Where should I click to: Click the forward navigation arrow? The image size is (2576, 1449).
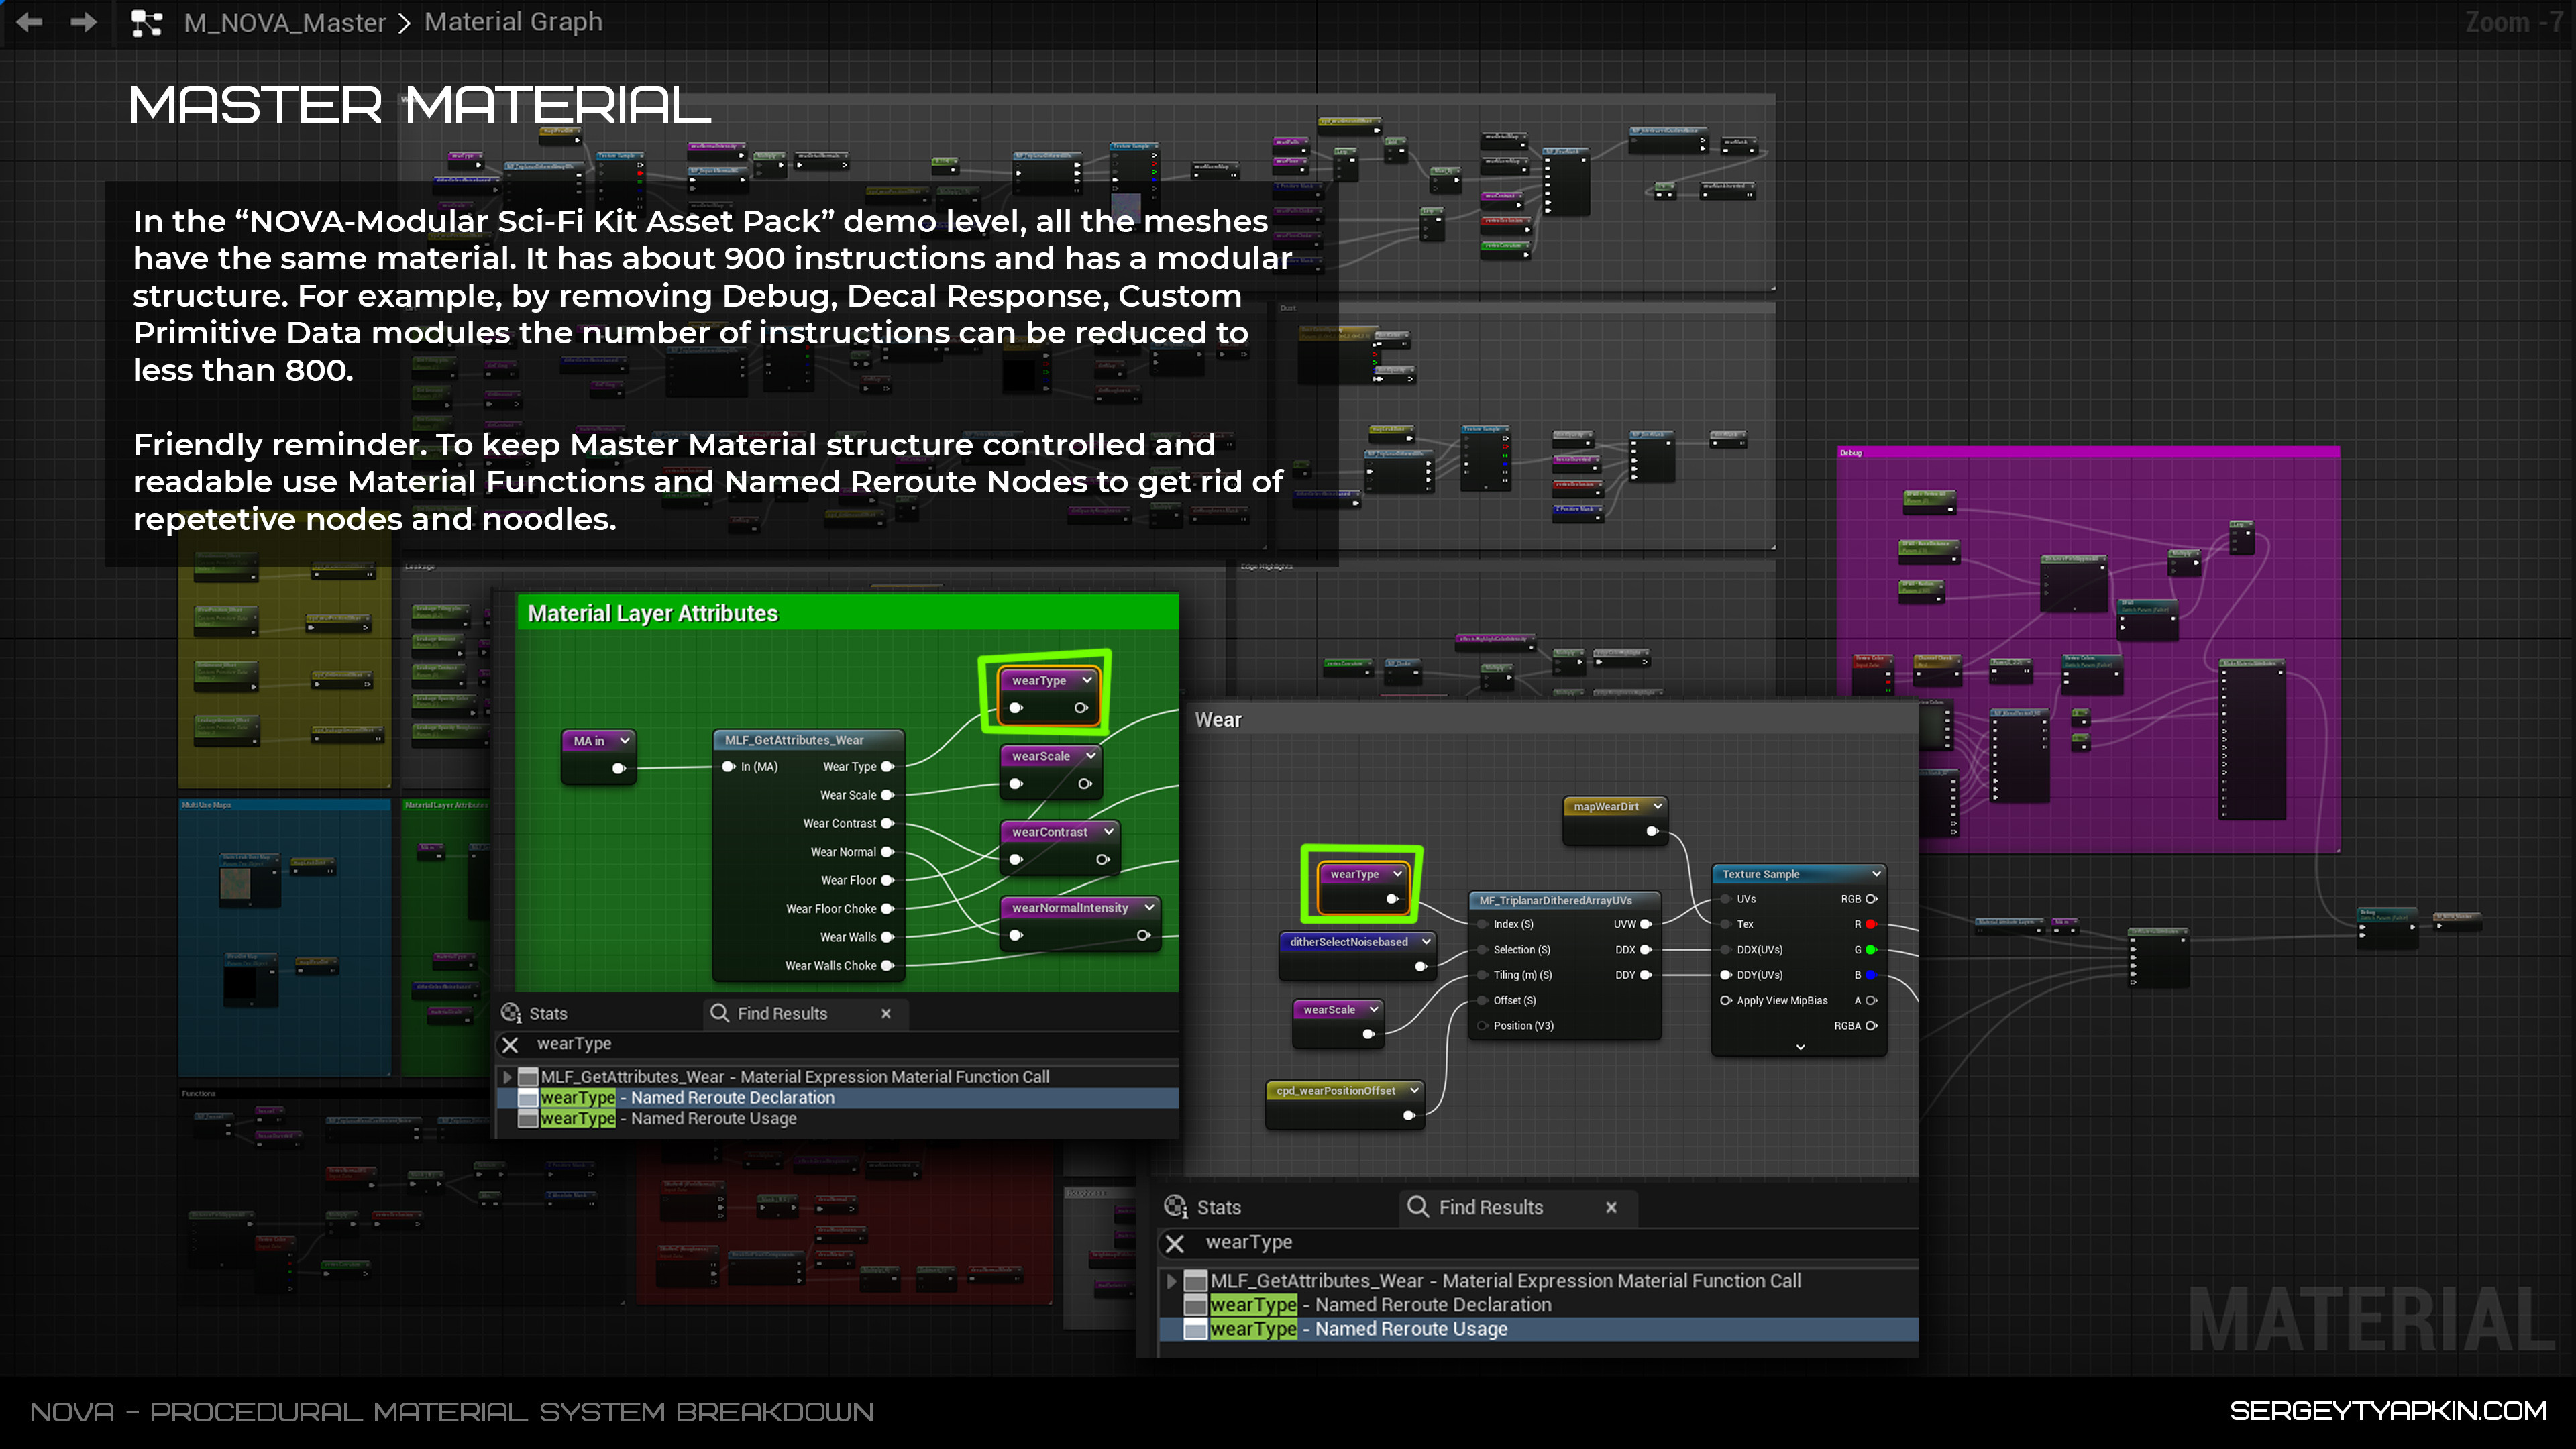(84, 22)
